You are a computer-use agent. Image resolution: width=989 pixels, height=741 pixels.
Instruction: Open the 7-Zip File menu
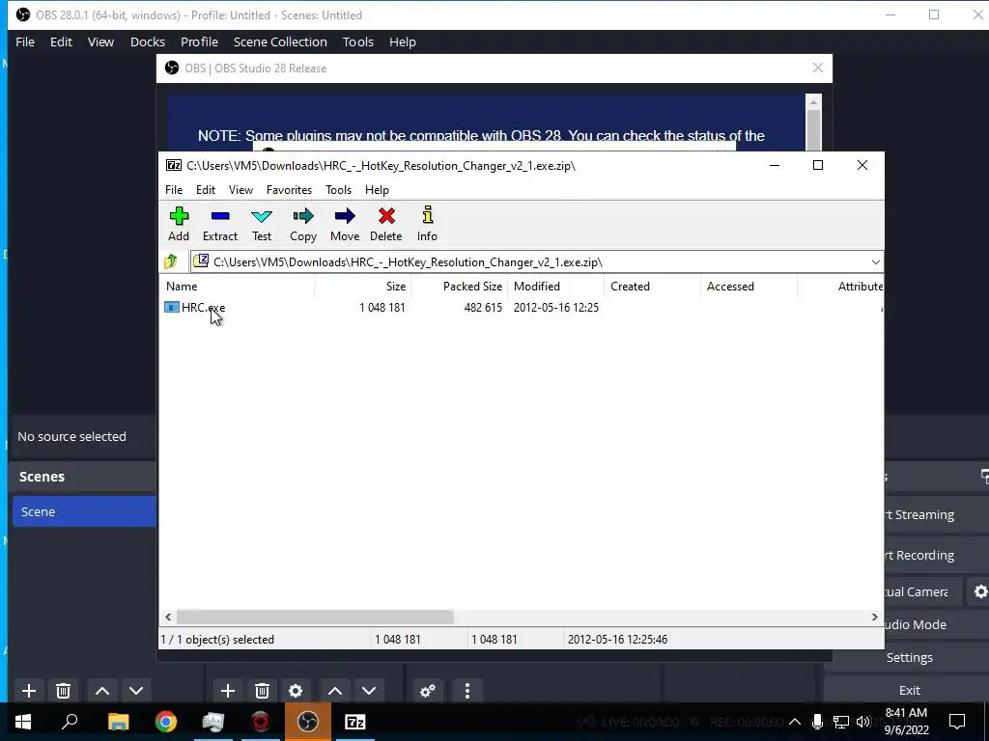click(x=174, y=190)
